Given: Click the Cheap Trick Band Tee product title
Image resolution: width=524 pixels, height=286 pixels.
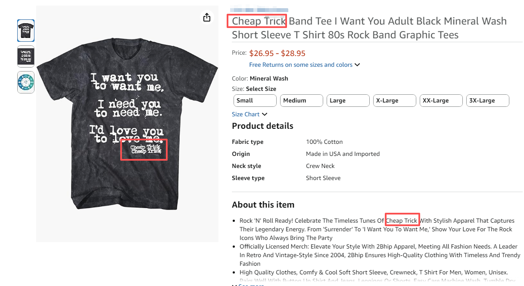Looking at the screenshot, I should pyautogui.click(x=369, y=28).
